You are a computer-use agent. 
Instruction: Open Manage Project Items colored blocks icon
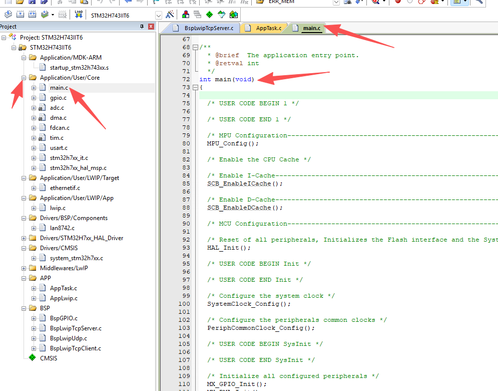[x=186, y=15]
